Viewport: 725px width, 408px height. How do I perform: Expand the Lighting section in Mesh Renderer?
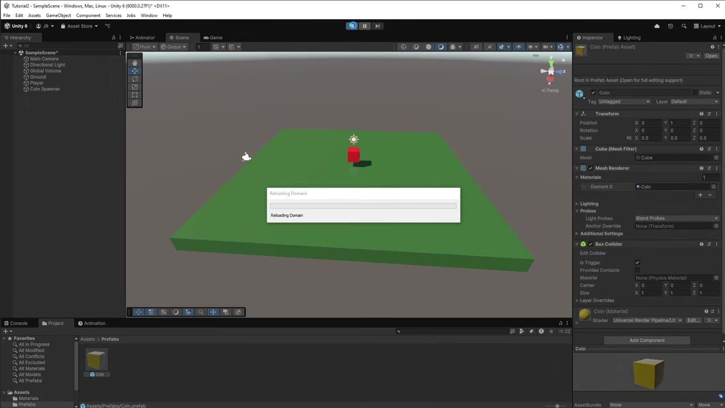[x=577, y=203]
